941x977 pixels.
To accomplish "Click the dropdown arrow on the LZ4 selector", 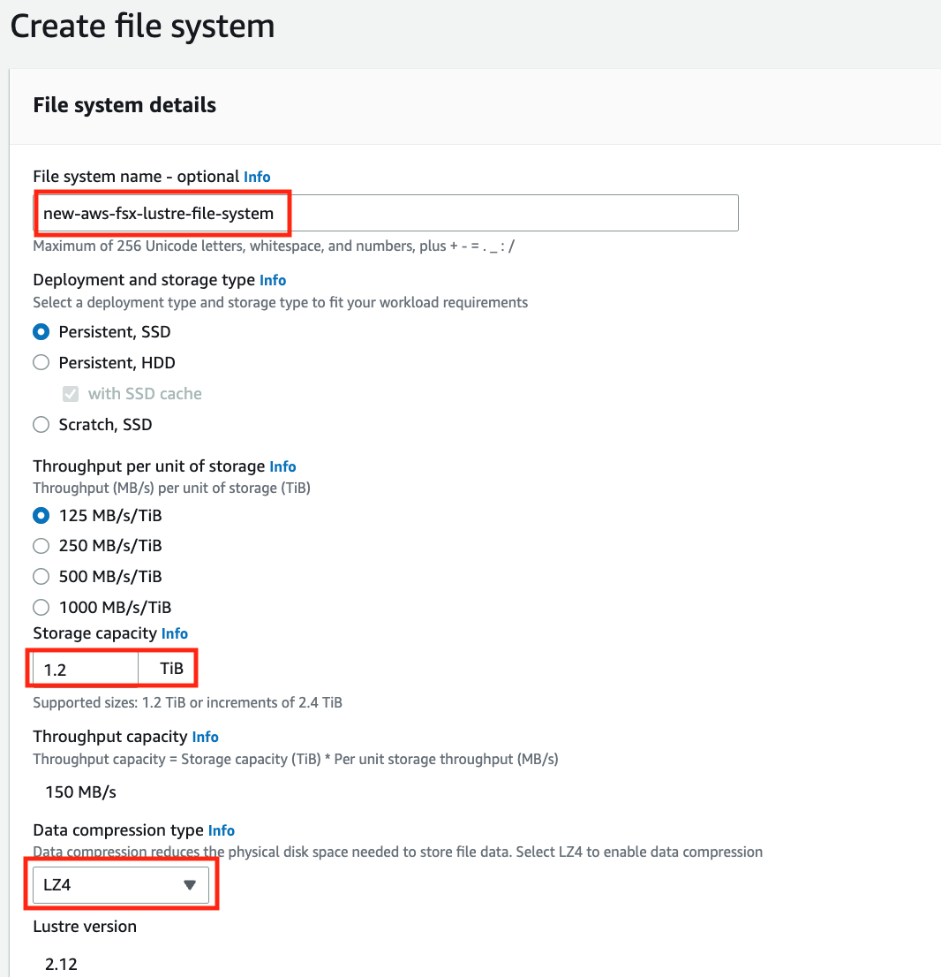I will [x=191, y=884].
